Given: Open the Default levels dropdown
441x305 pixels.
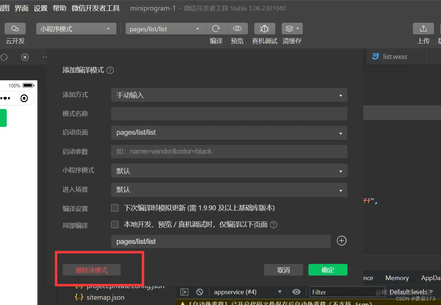Looking at the screenshot, I should tap(411, 292).
